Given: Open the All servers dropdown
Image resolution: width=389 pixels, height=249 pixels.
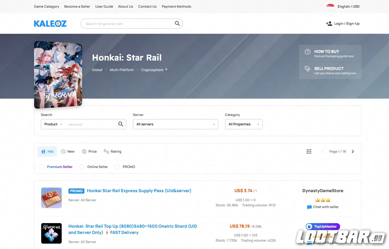Looking at the screenshot, I should coord(175,124).
